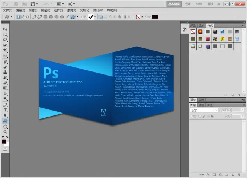The image size is (247, 178).
Task: Open the 滤镜 (Filter) menu
Action: click(x=71, y=10)
